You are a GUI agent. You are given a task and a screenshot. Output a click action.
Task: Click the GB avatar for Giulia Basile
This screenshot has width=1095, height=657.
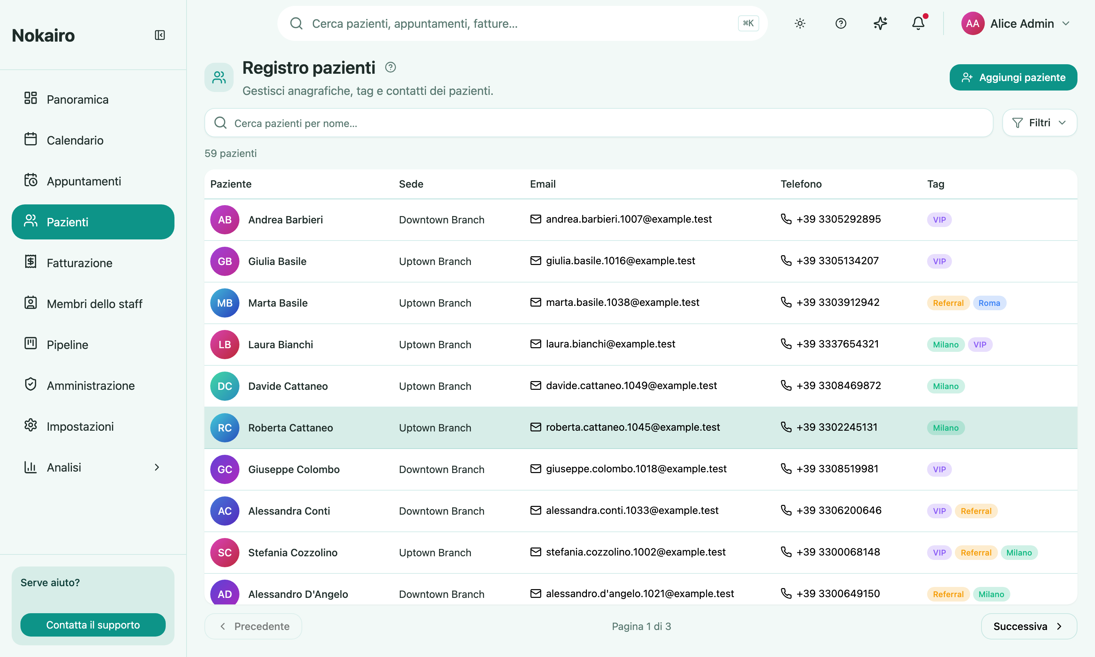click(225, 261)
